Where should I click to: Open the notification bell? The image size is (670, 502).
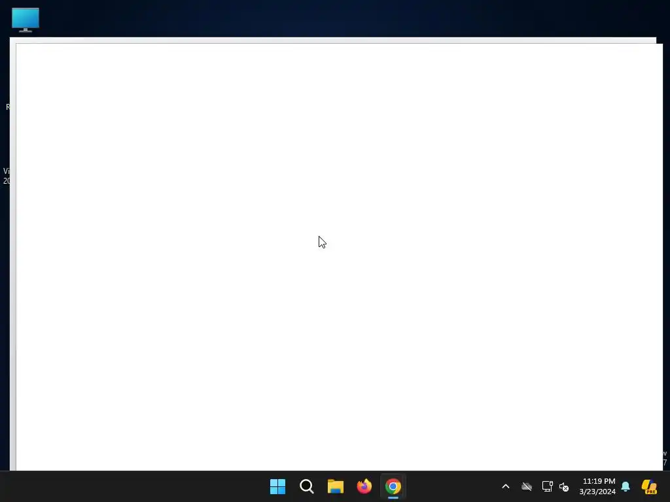[626, 486]
